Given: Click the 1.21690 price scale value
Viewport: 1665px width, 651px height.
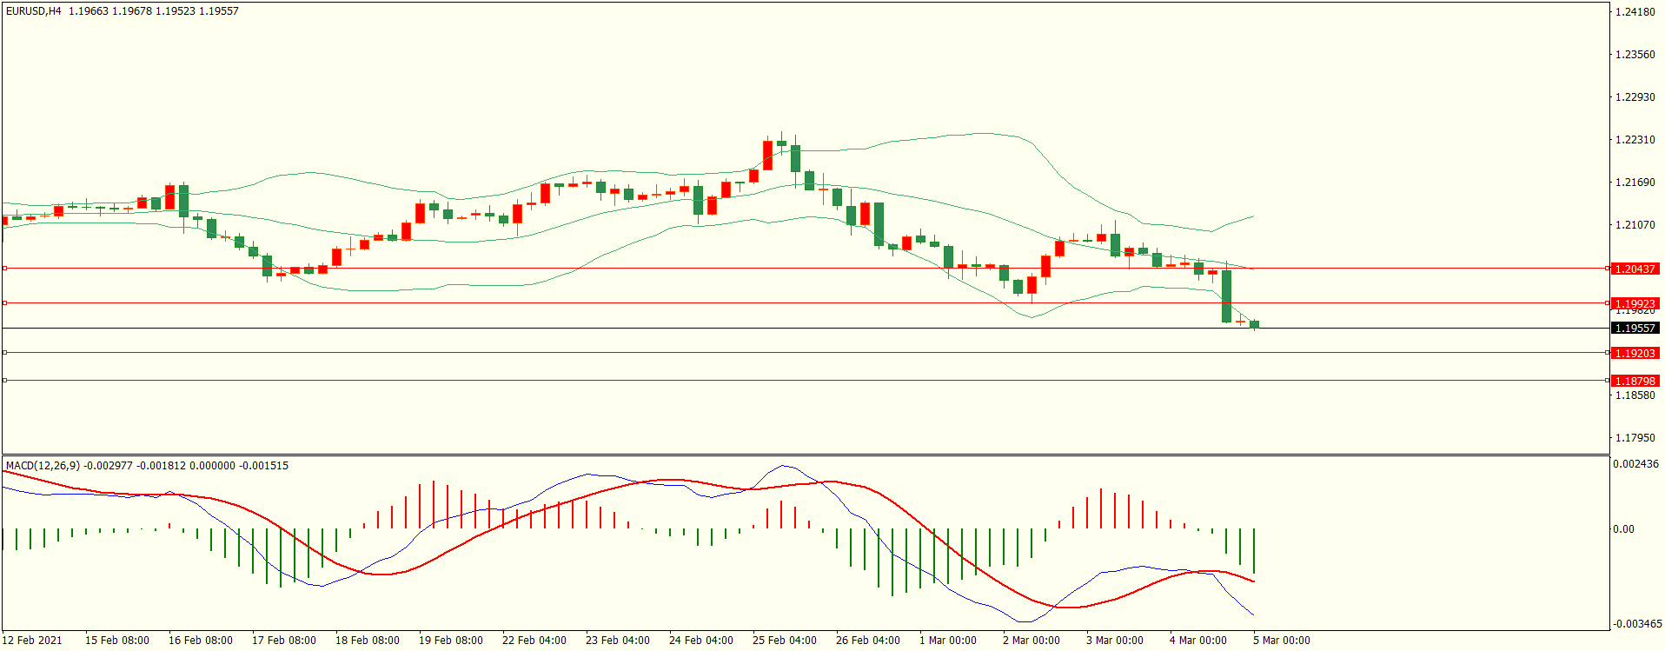Looking at the screenshot, I should pyautogui.click(x=1635, y=183).
